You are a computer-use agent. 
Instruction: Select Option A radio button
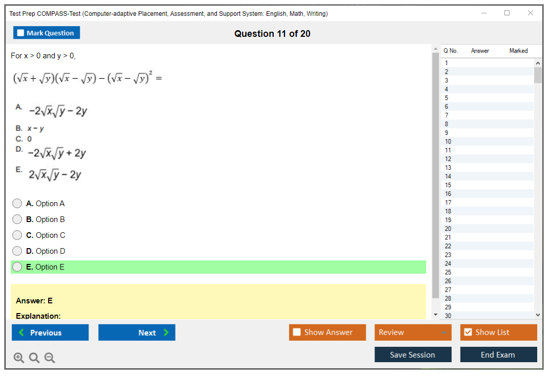pyautogui.click(x=17, y=204)
